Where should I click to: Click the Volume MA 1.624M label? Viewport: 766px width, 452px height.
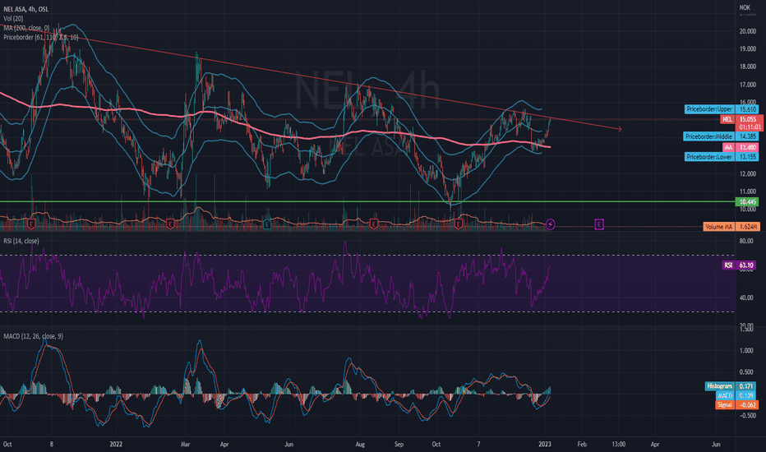pyautogui.click(x=731, y=227)
